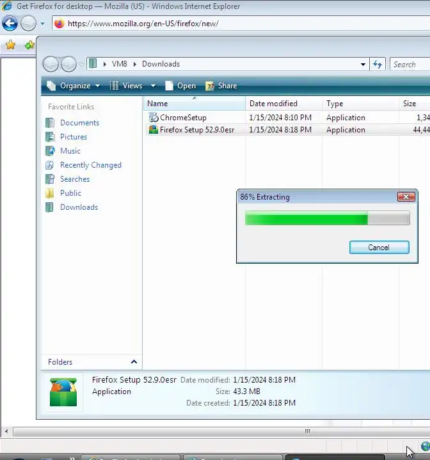Open the Views dropdown arrow
430x460 pixels.
pos(153,86)
